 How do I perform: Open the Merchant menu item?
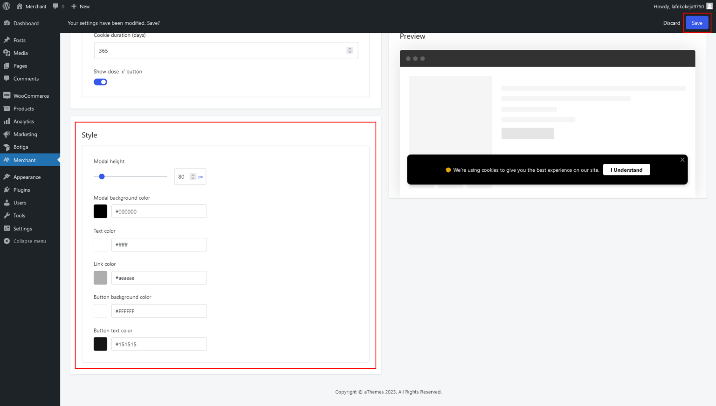30,160
